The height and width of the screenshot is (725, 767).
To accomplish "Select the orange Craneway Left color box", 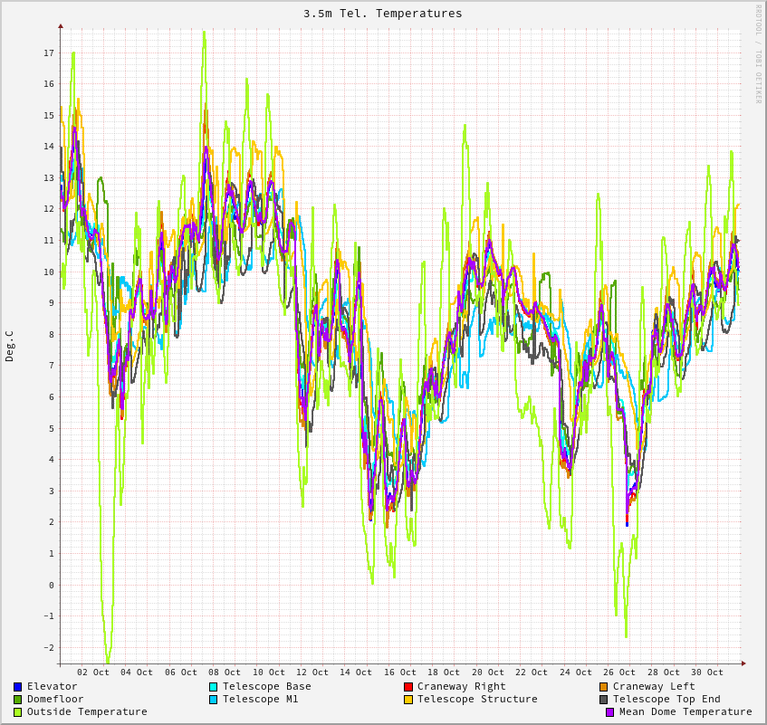I will point(603,687).
